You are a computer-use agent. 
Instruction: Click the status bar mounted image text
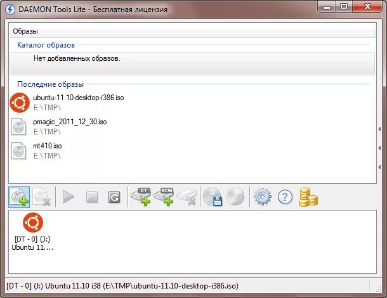[x=122, y=286]
